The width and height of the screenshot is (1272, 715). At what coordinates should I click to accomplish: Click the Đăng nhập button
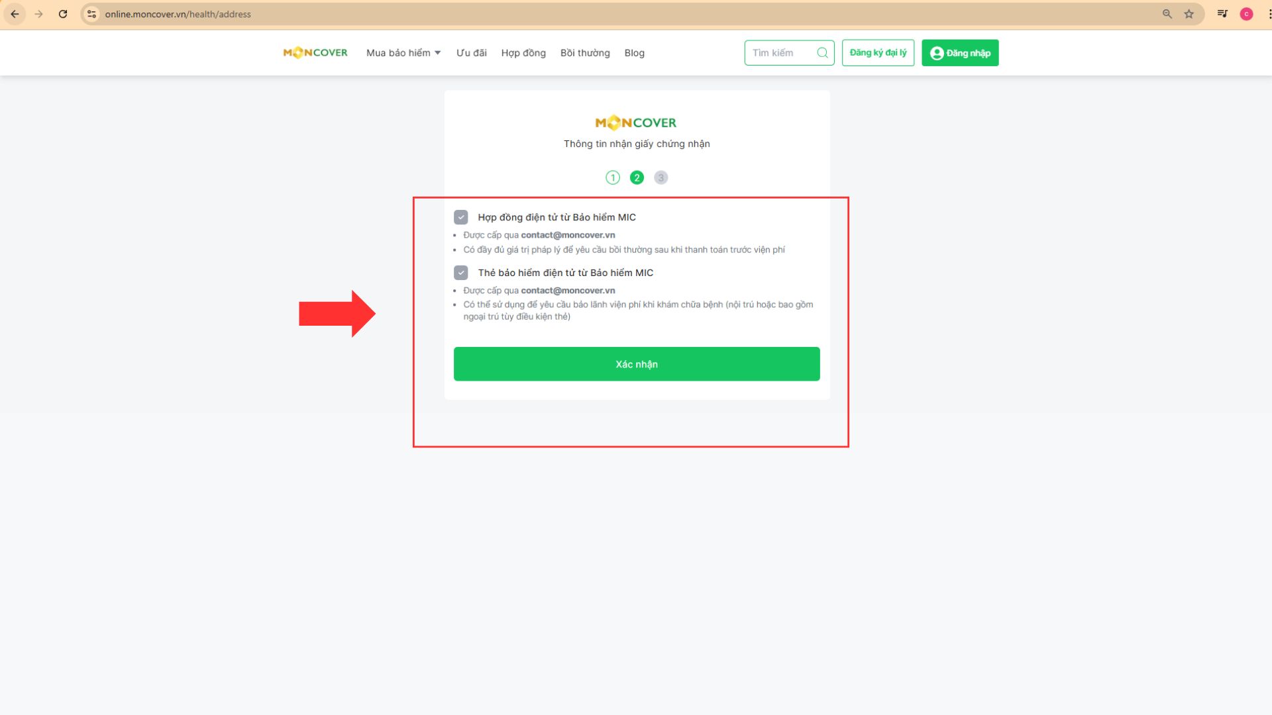click(960, 53)
